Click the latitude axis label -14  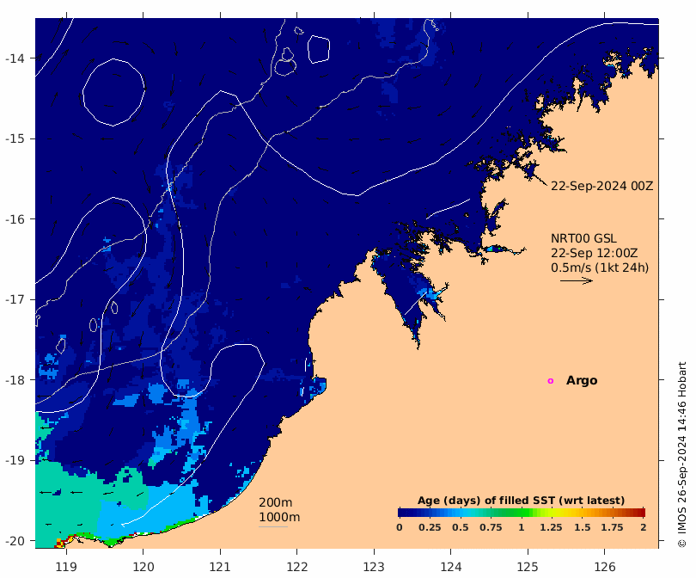[15, 58]
